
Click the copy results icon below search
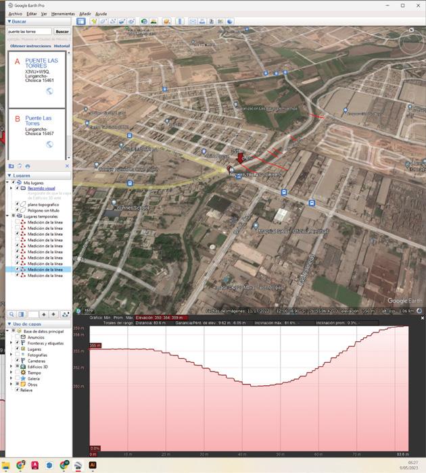(20, 166)
